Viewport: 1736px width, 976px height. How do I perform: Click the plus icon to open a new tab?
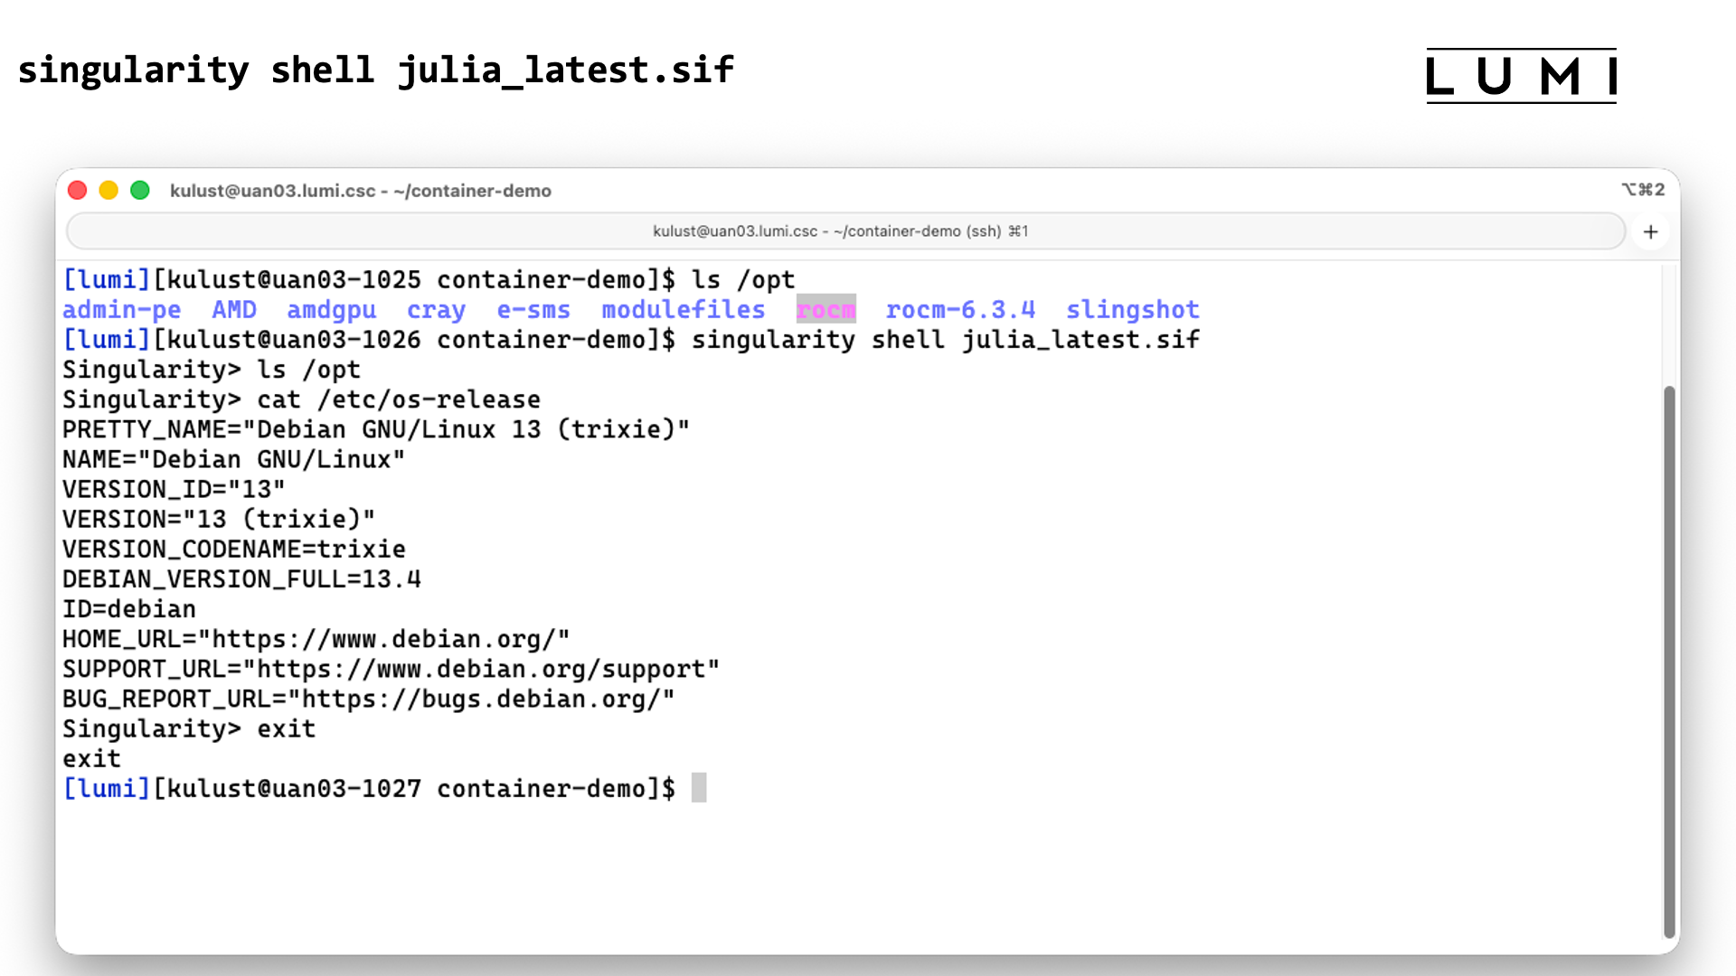[1650, 232]
